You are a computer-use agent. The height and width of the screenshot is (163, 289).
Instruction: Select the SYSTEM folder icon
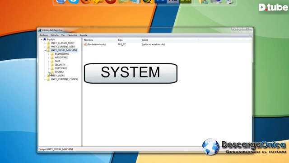tap(52, 72)
